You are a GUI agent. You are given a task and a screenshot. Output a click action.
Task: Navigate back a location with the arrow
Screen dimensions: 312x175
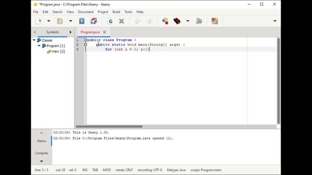[x=137, y=21]
